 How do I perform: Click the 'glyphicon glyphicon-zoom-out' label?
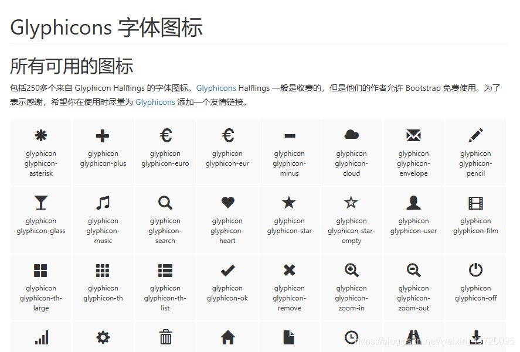coord(413,298)
